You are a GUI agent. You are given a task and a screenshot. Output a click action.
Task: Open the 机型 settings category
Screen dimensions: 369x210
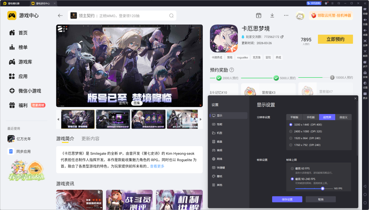point(228,133)
